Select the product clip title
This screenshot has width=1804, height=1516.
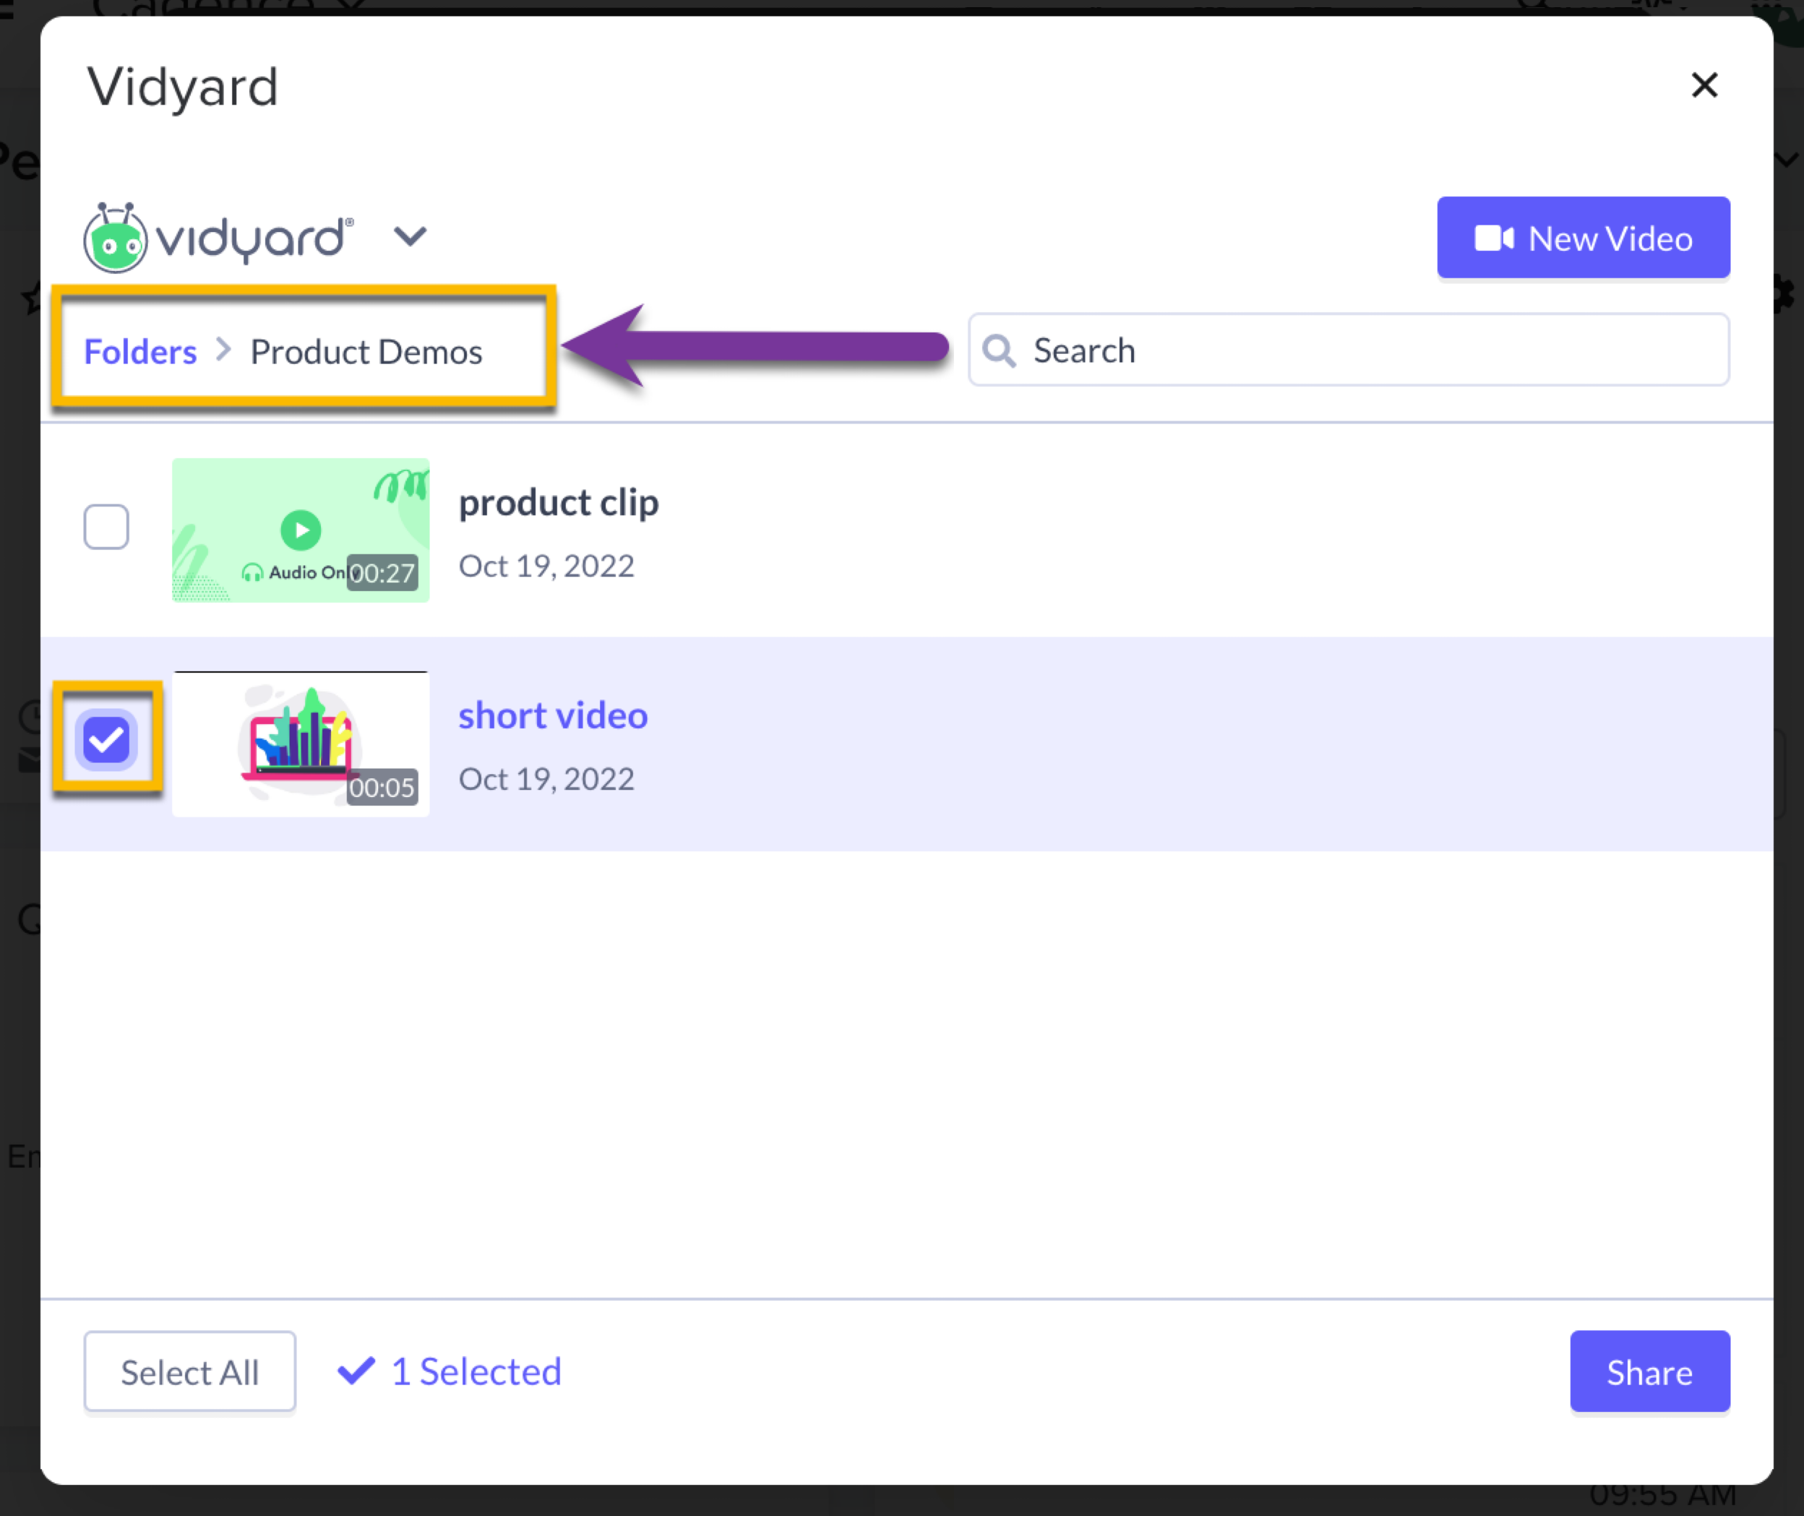coord(559,502)
